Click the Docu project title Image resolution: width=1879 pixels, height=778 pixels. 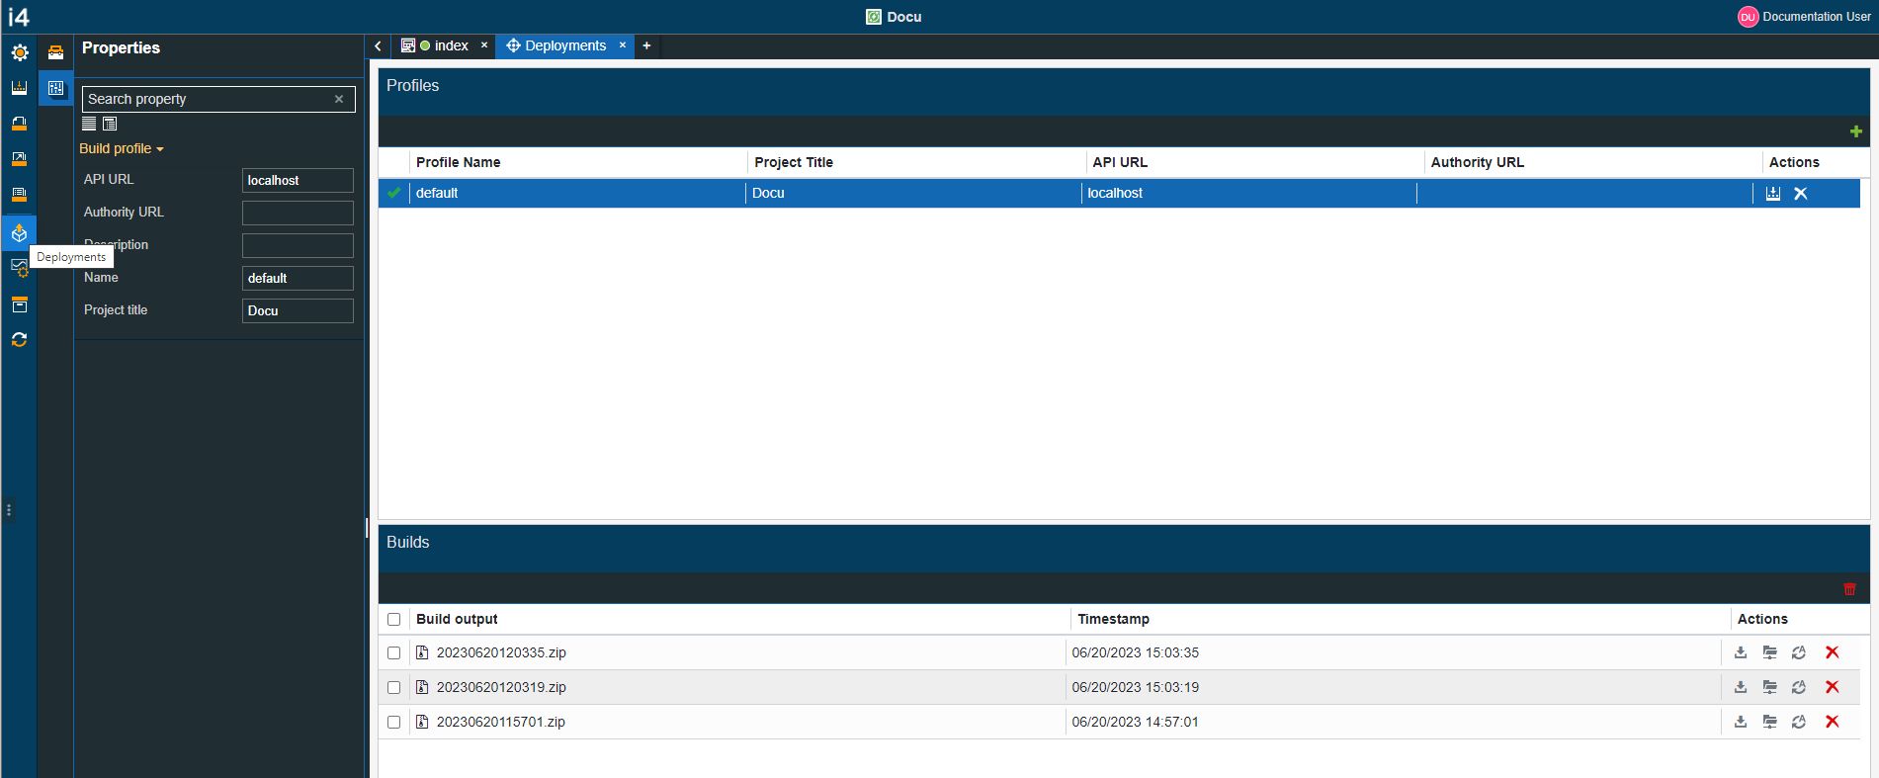tap(894, 17)
